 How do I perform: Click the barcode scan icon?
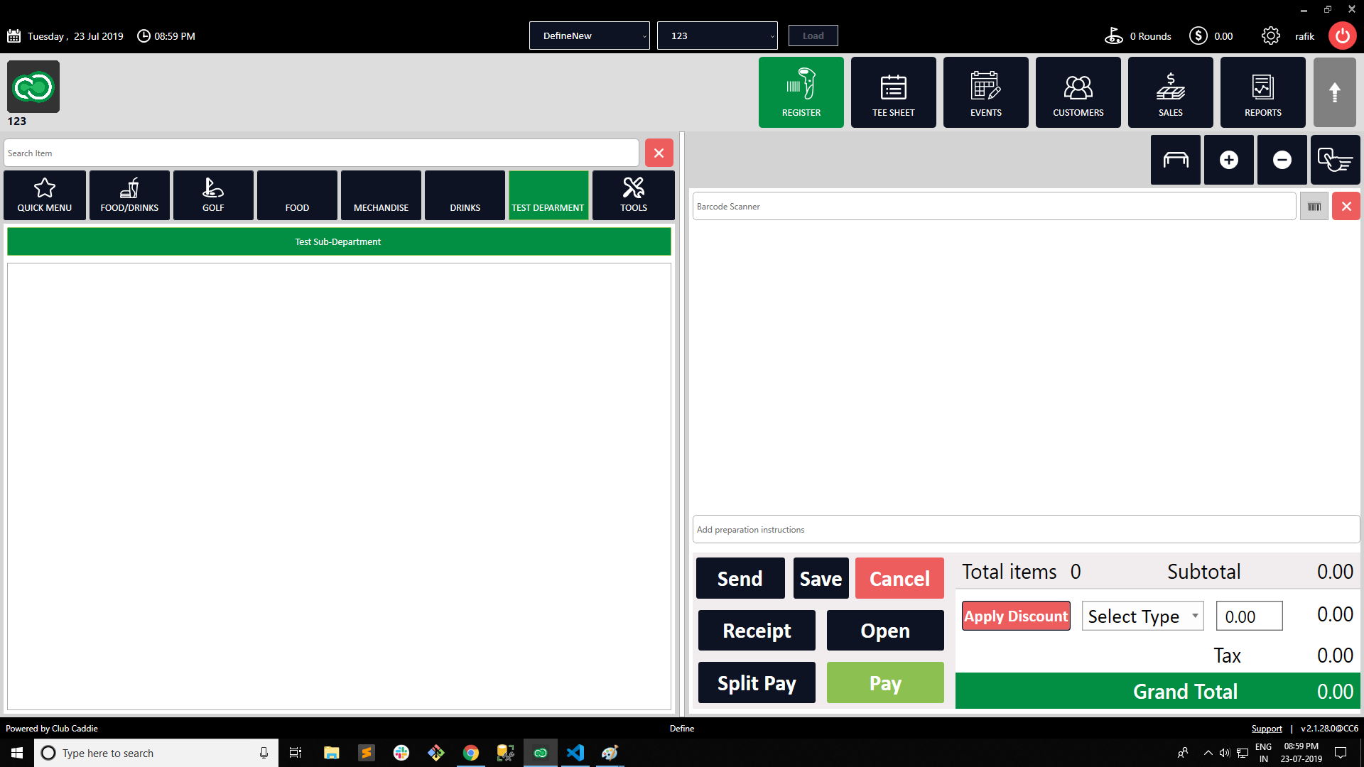click(x=1314, y=207)
